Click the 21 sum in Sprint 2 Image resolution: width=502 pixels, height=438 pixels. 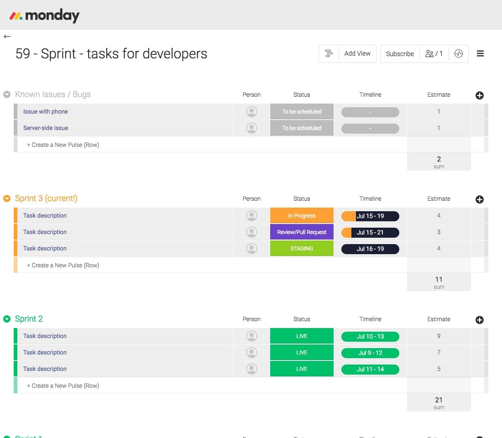(439, 402)
